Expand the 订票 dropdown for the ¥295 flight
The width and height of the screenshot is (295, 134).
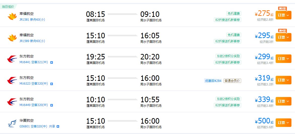[283, 37]
